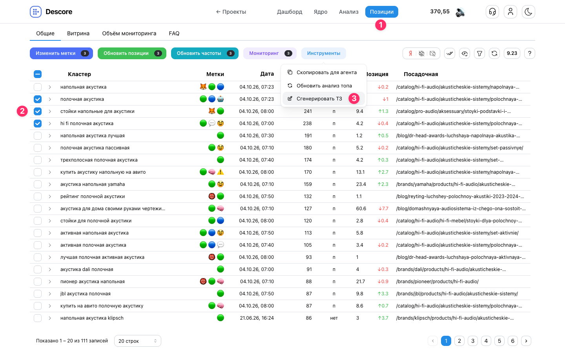Image resolution: width=565 pixels, height=353 pixels.
Task: Choose 'Скопировать для агента' menu item
Action: point(324,73)
